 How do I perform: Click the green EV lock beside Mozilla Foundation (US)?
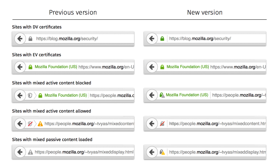point(31,67)
